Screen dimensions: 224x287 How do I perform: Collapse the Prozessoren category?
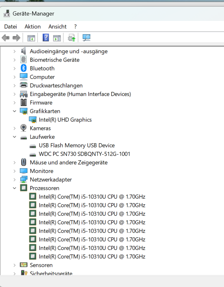15,188
